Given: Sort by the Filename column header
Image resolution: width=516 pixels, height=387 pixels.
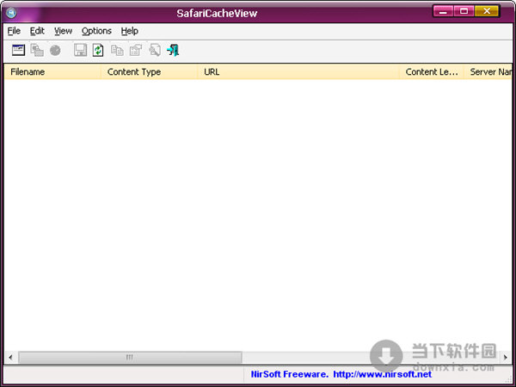Looking at the screenshot, I should (52, 72).
